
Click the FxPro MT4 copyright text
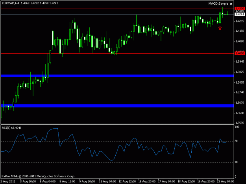(x=39, y=176)
